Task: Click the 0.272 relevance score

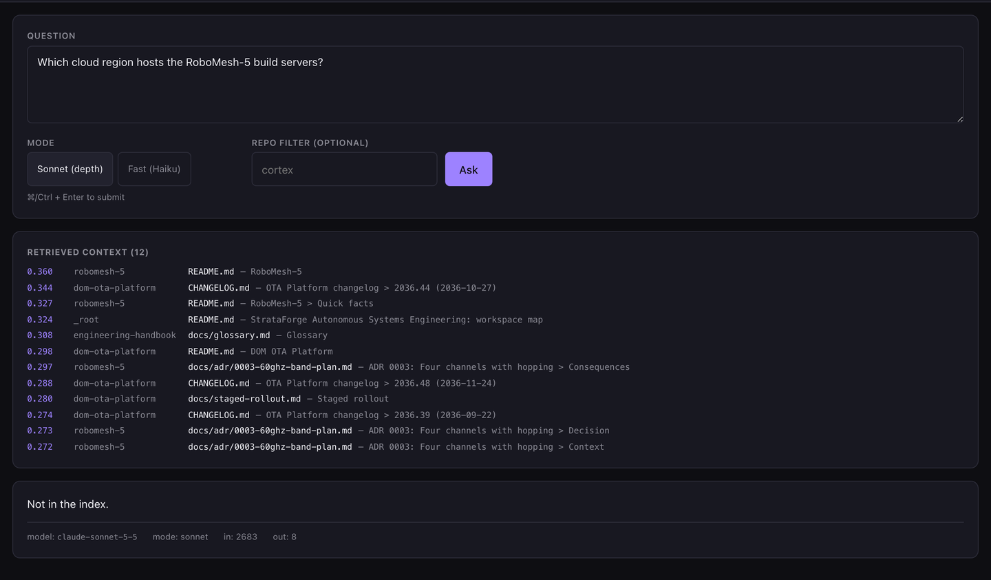Action: click(40, 447)
